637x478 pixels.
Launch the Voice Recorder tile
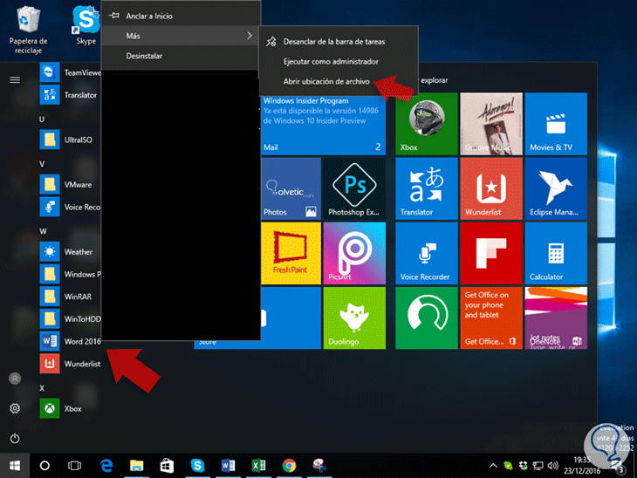point(427,253)
